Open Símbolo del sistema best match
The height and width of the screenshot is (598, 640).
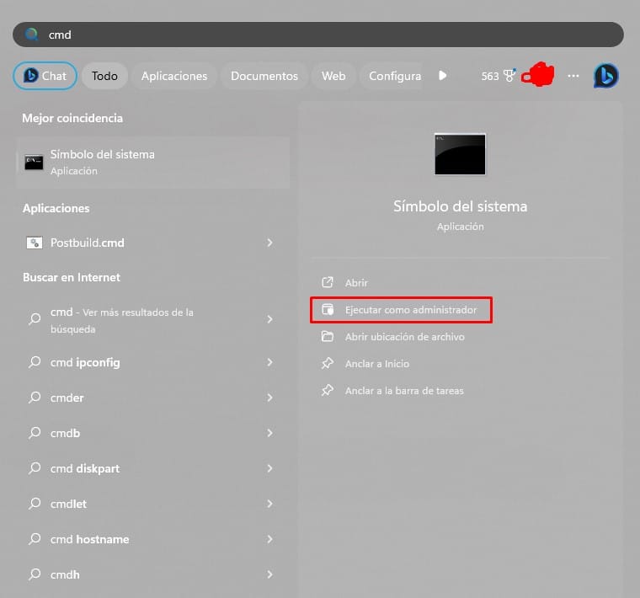pos(153,163)
